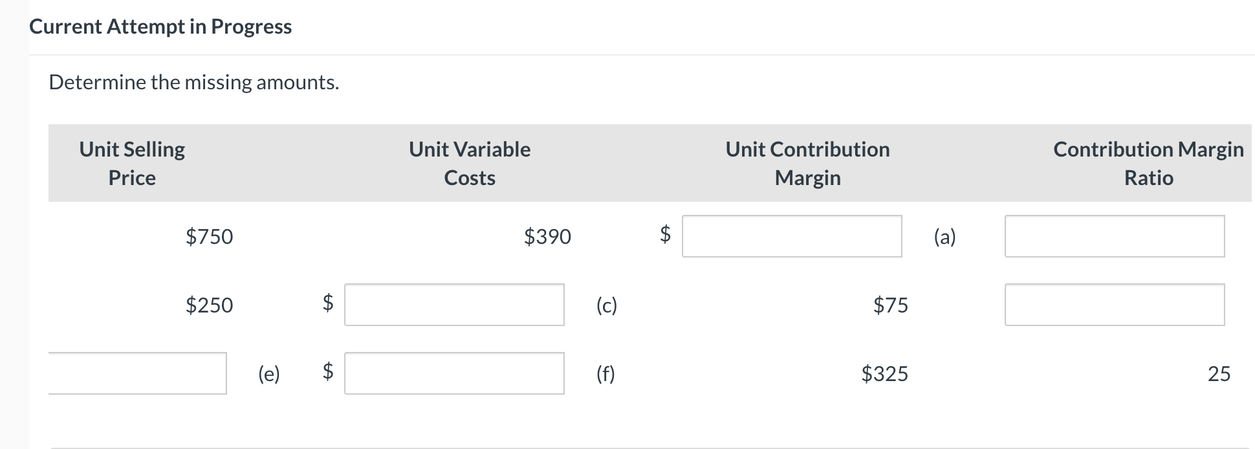The image size is (1255, 449).
Task: Click the $75 contribution margin value
Action: point(891,305)
